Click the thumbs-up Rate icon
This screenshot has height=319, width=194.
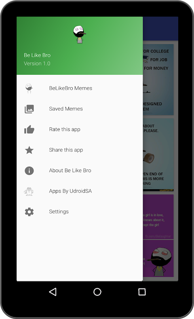[29, 129]
